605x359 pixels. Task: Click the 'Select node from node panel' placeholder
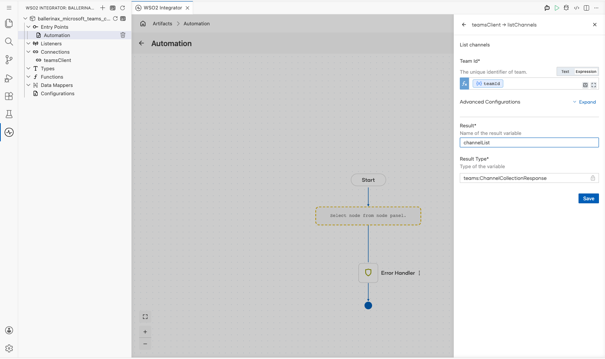coord(368,216)
